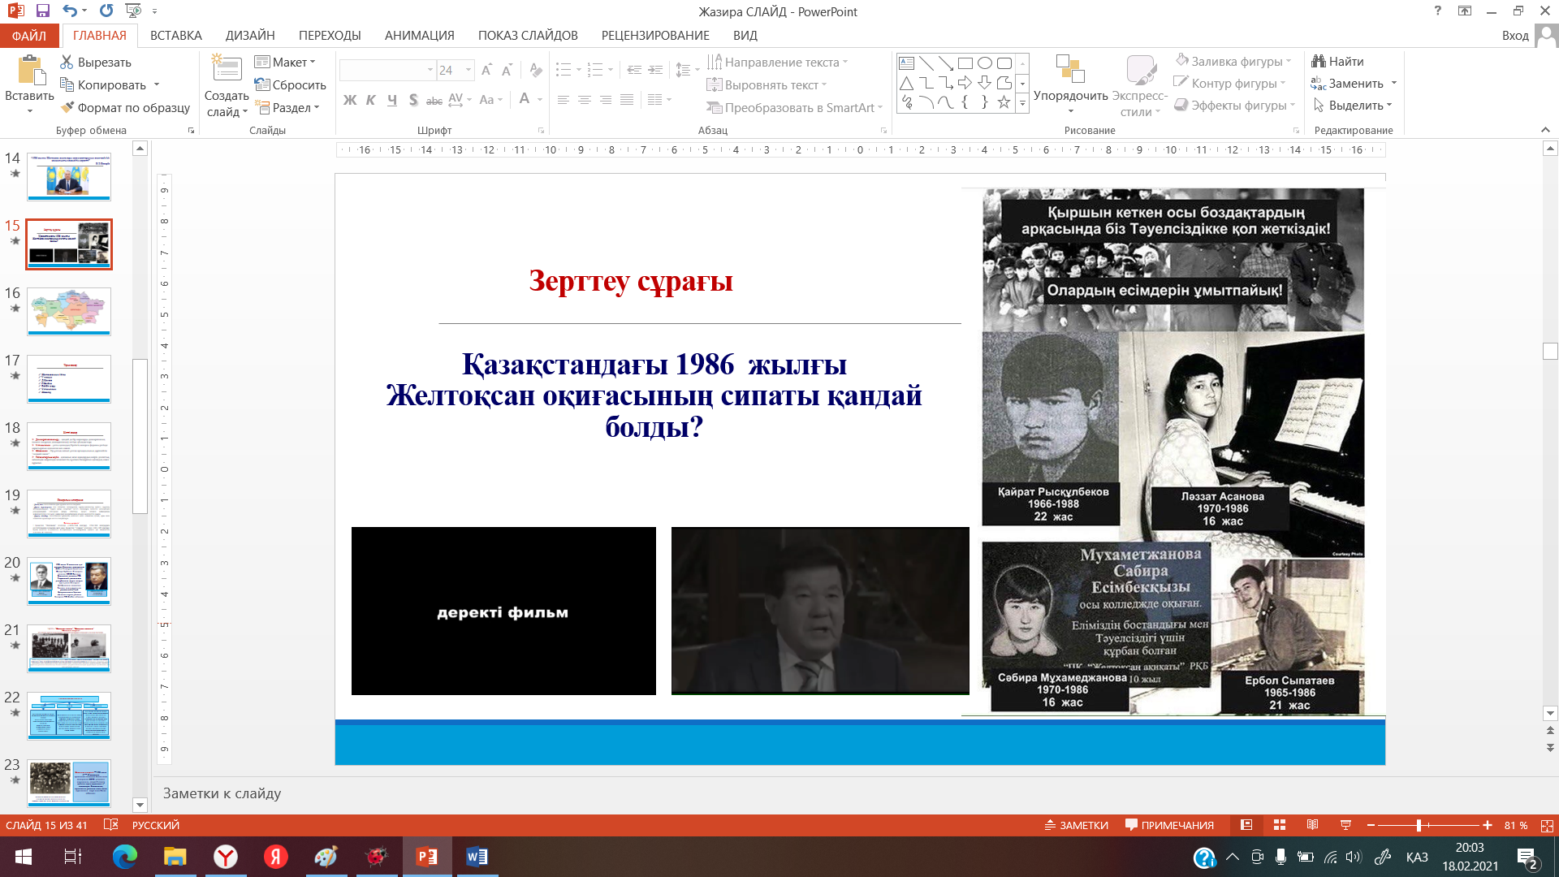The width and height of the screenshot is (1559, 877).
Task: Click the Format Painter brush icon
Action: [67, 107]
